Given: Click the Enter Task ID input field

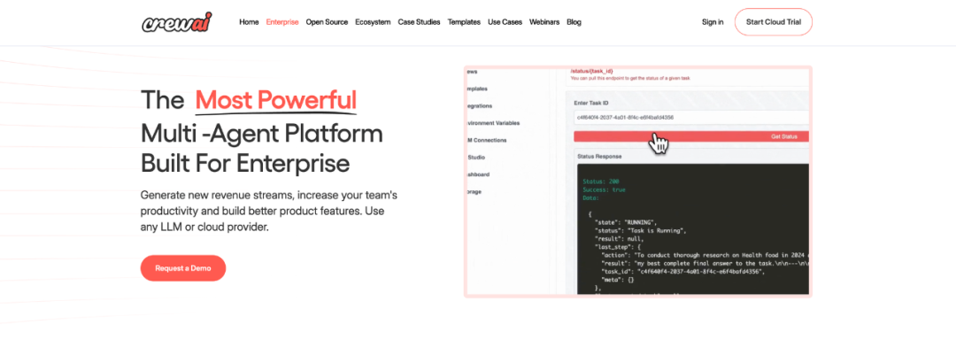Looking at the screenshot, I should pos(691,118).
